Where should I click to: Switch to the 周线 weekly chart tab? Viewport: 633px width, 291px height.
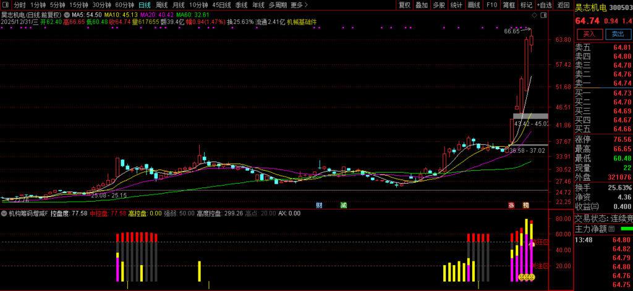click(161, 5)
